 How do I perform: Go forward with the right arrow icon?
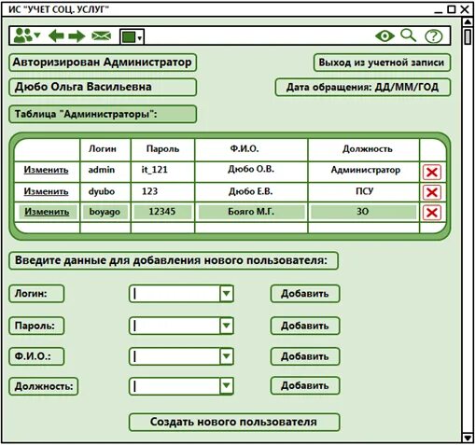(77, 36)
